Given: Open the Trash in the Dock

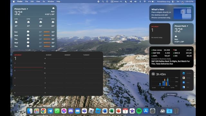Looking at the screenshot, I should 176,111.
